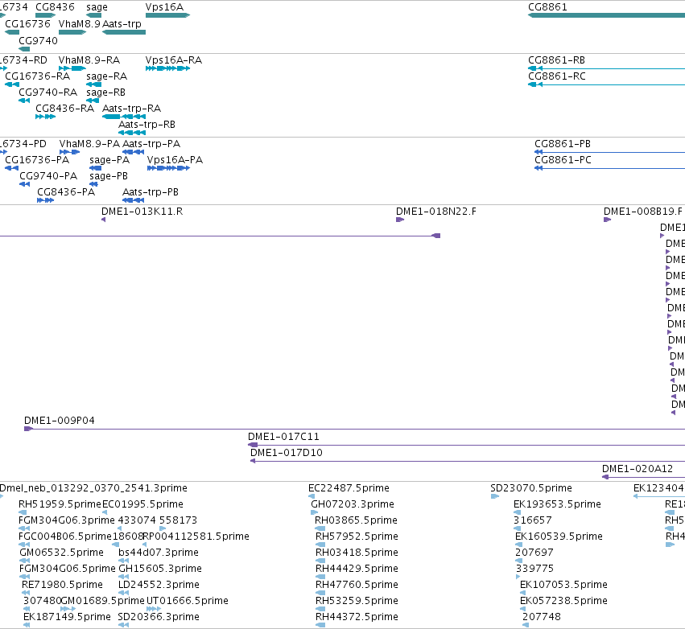Screen dimensions: 685x629
Task: Click the GM06532.5prime EST label
Action: (62, 553)
